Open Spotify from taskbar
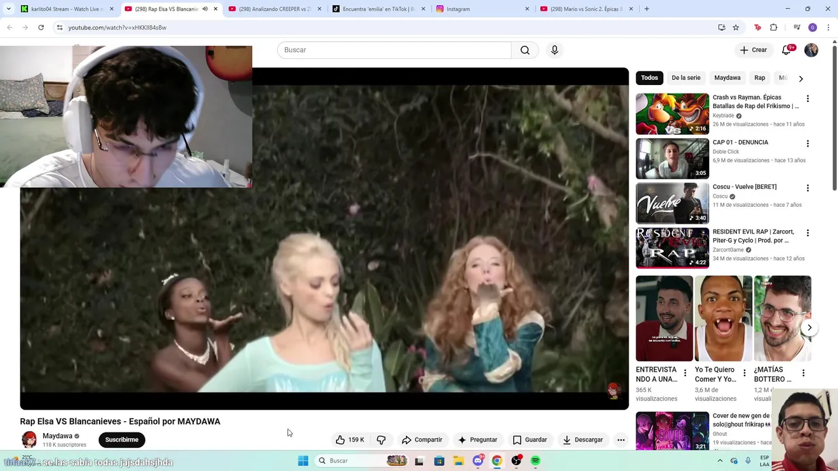 [536, 461]
